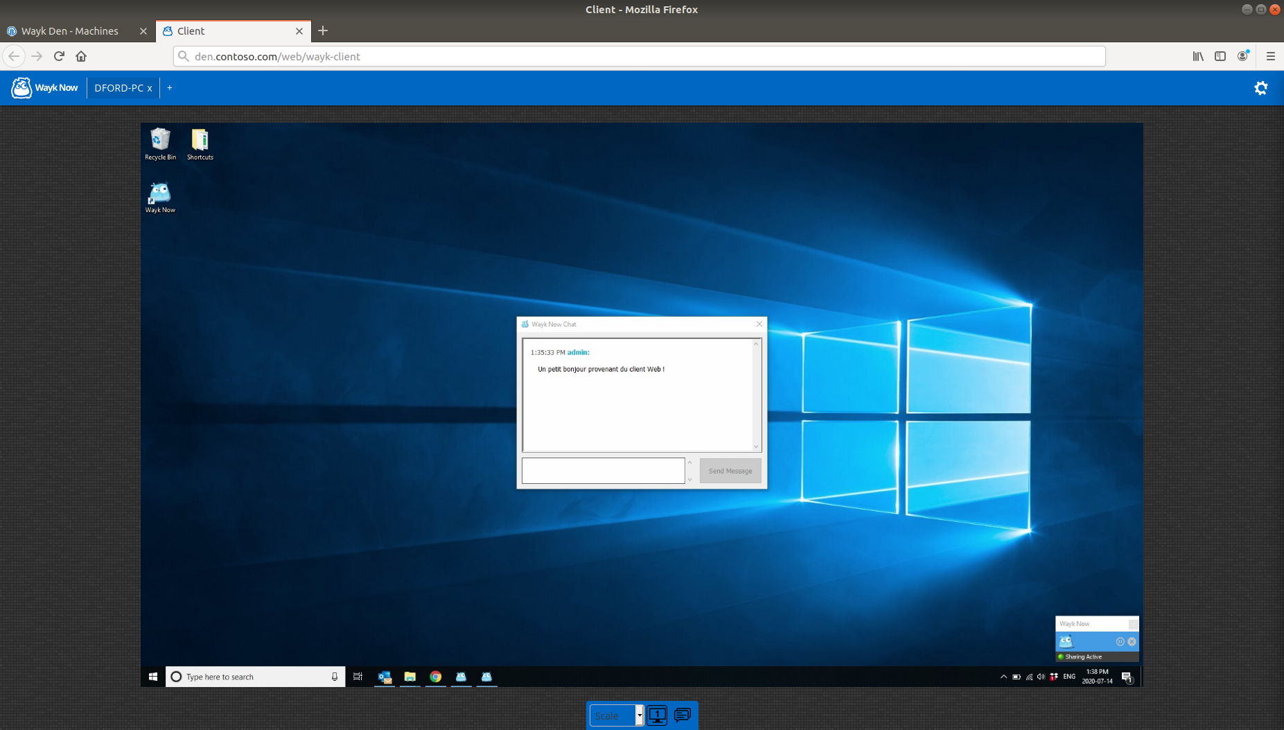Open Outlook from the taskbar
The height and width of the screenshot is (730, 1284).
(x=385, y=677)
